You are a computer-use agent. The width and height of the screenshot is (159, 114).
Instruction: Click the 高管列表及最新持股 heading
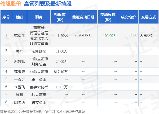click(x=48, y=4)
